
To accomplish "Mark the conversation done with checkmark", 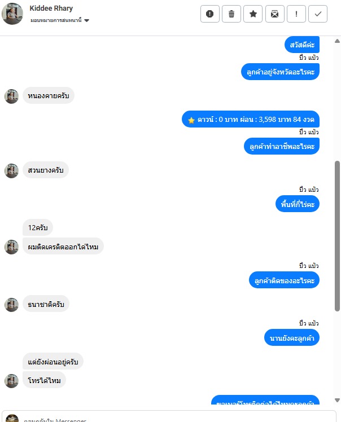I will tap(318, 14).
